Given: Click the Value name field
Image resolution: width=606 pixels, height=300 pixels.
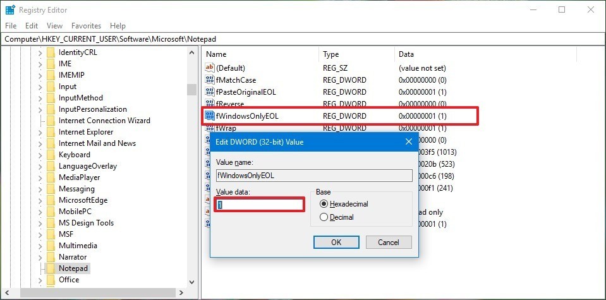Looking at the screenshot, I should 314,176.
